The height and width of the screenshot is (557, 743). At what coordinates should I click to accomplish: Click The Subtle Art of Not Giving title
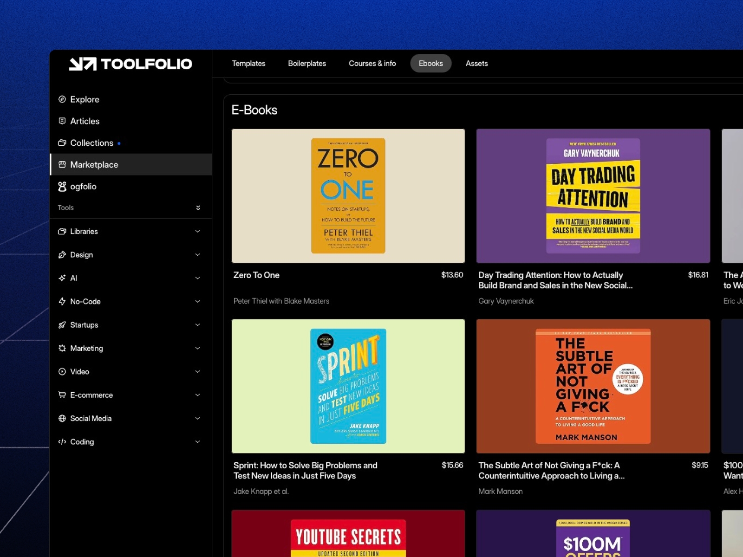[x=552, y=471]
